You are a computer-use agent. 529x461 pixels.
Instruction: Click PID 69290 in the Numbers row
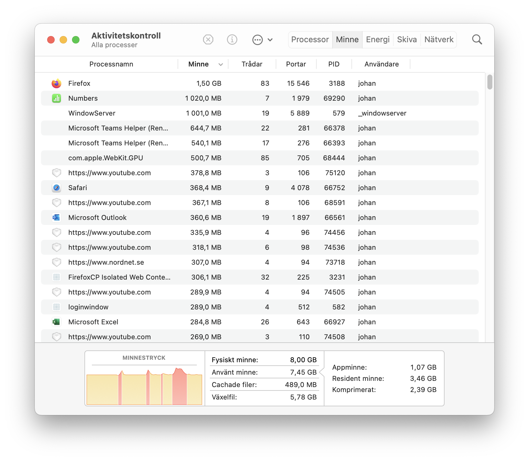(x=334, y=98)
